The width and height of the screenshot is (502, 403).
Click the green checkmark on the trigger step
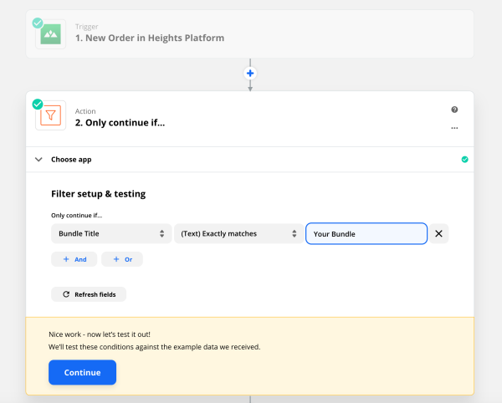(x=38, y=23)
